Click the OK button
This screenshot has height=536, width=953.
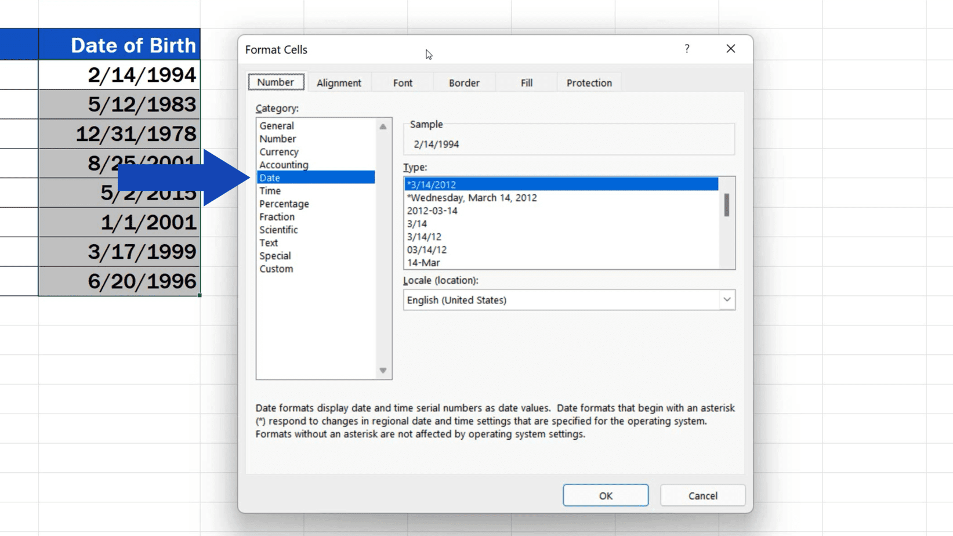coord(605,495)
